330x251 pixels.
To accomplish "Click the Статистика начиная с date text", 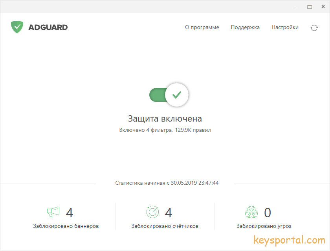I will click(167, 183).
